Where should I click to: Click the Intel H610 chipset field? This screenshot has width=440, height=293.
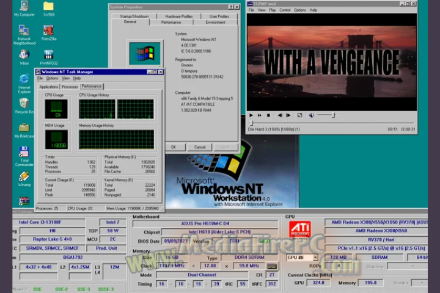pos(219,232)
